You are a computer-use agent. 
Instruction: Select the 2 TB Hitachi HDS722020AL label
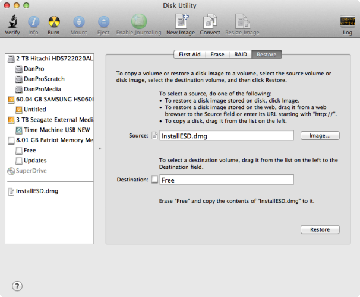(x=55, y=59)
